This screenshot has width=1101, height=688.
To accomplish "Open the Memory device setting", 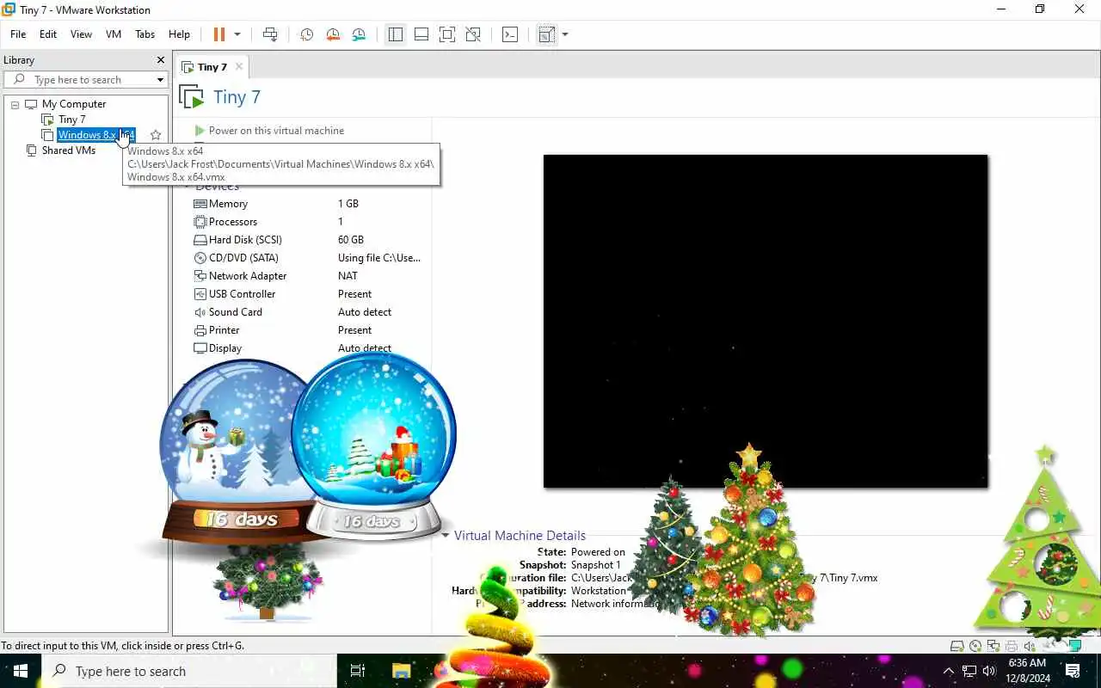I will [228, 204].
